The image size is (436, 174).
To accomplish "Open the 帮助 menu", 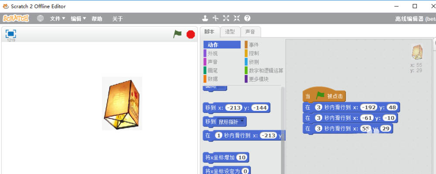I will 97,19.
